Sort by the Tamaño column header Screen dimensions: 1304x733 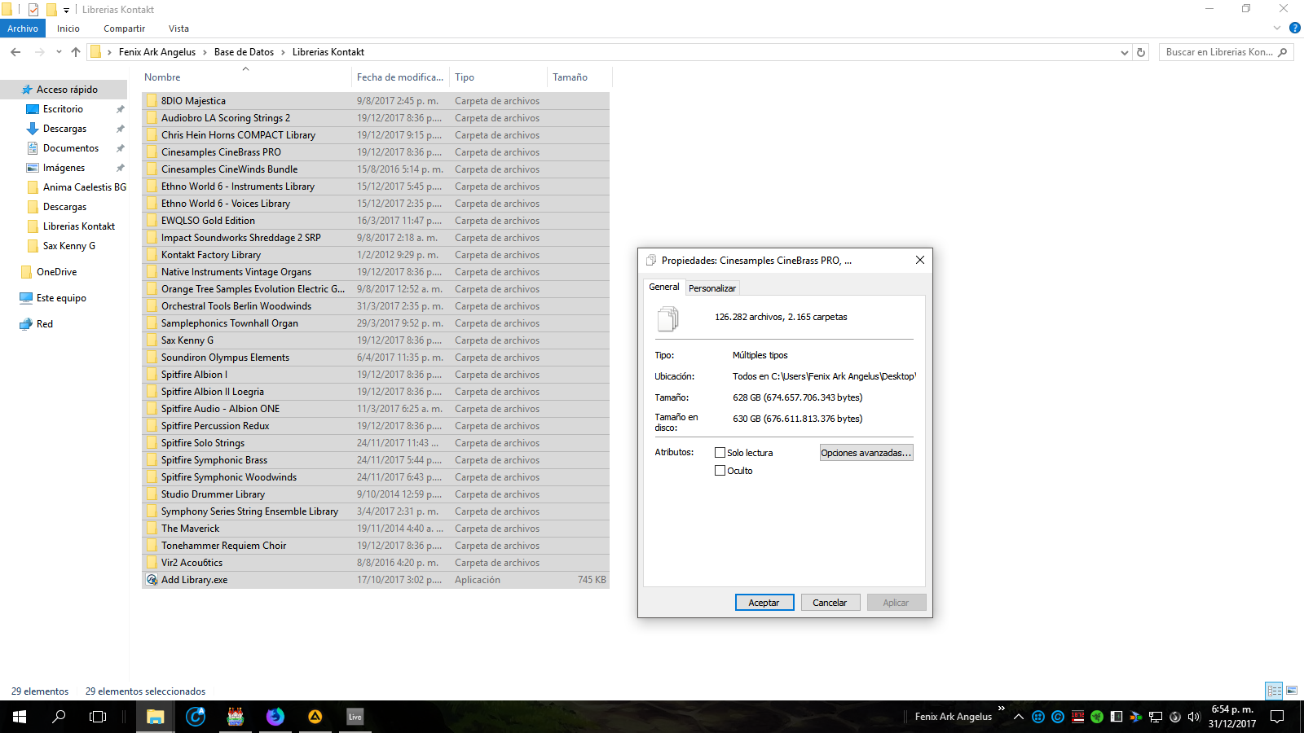[579, 77]
